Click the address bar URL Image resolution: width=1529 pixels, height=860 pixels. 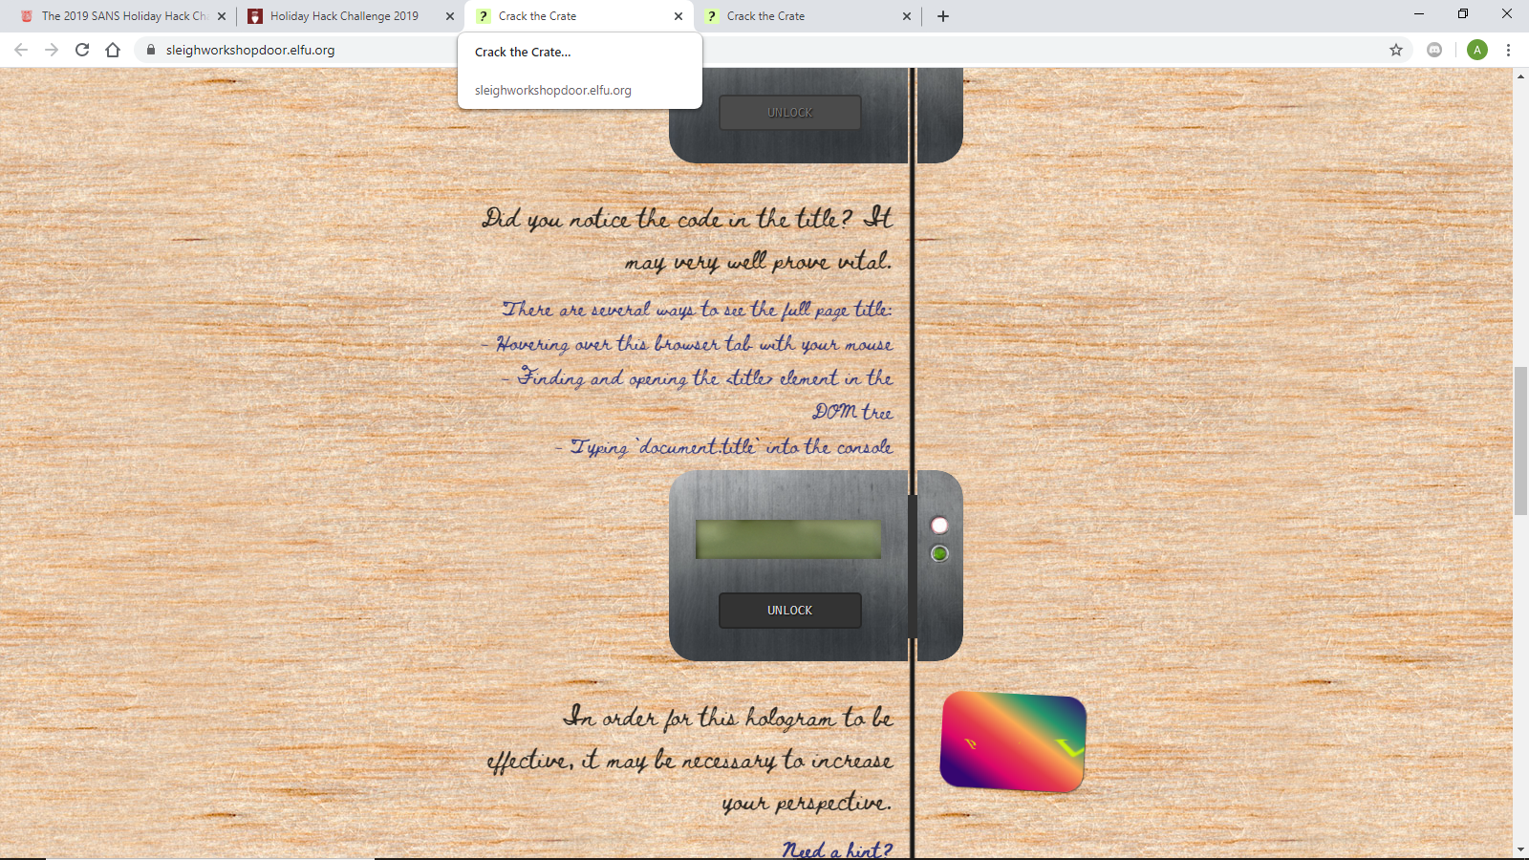tap(250, 50)
